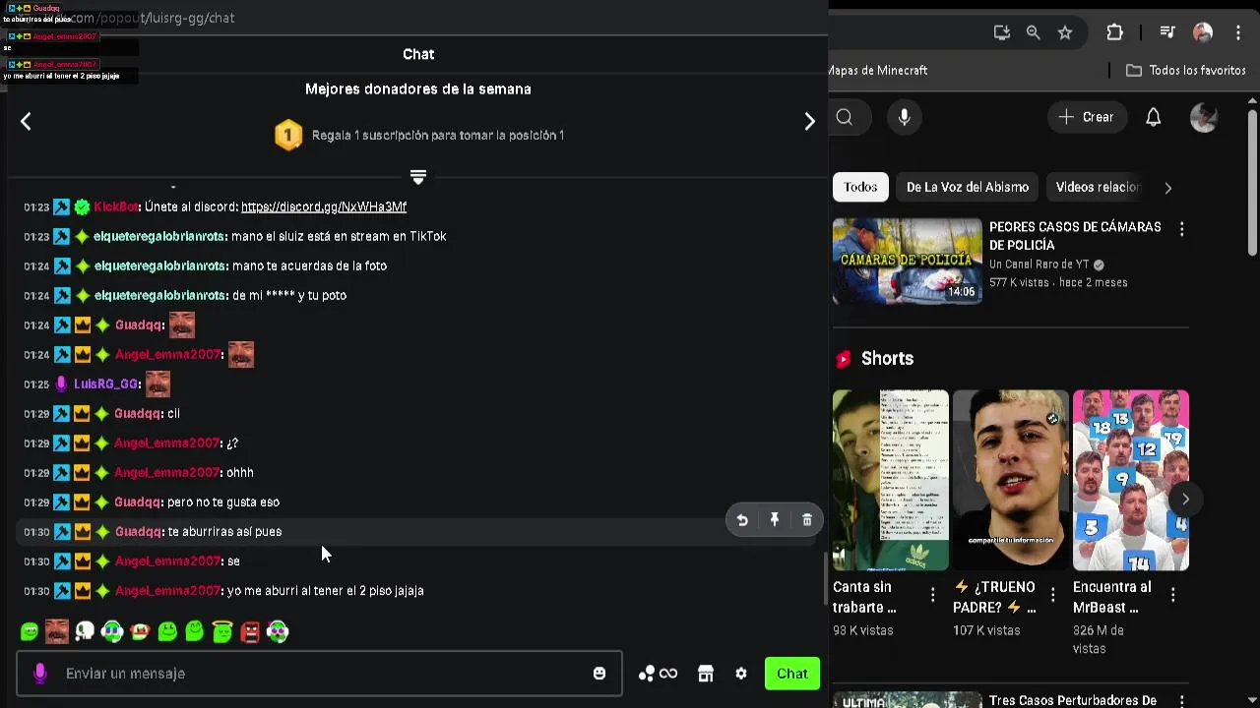Open 'Mapas de Minecraft' bookmark
This screenshot has height=708, width=1260.
(x=879, y=70)
